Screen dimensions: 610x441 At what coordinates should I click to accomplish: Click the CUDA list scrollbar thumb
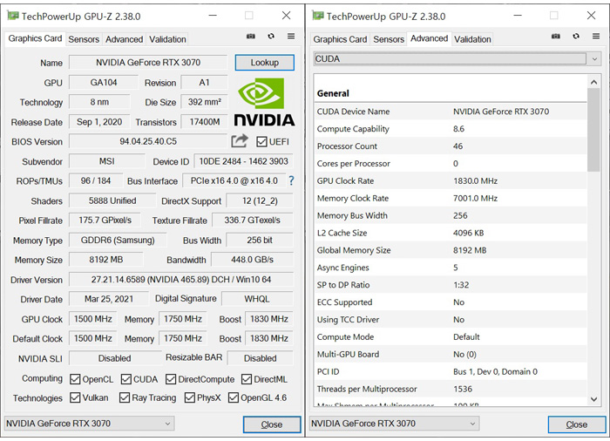(593, 130)
